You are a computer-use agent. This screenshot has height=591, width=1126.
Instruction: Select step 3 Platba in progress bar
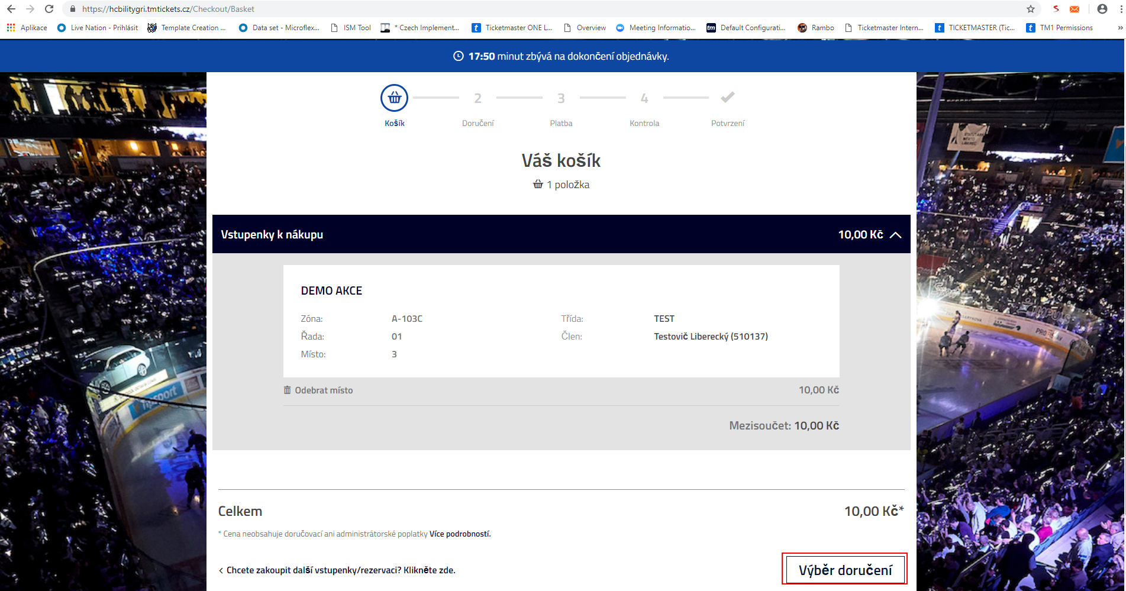tap(561, 99)
